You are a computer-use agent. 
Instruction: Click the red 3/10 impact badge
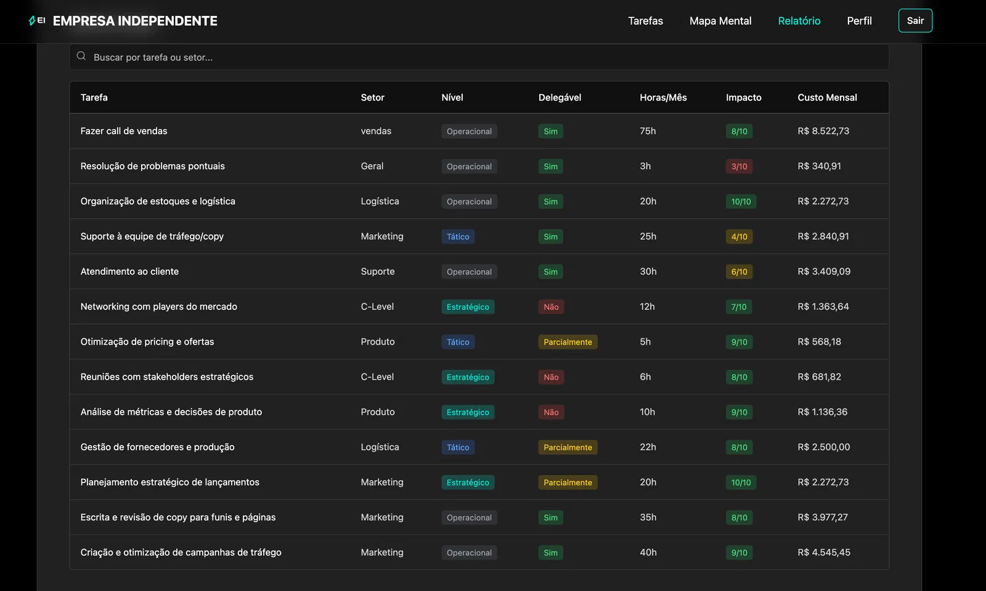(739, 166)
